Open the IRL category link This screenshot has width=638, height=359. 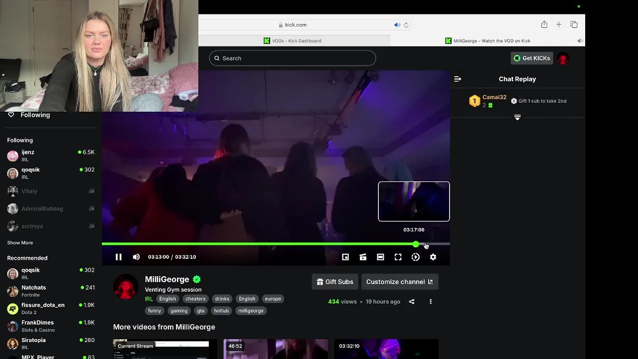[x=149, y=299]
